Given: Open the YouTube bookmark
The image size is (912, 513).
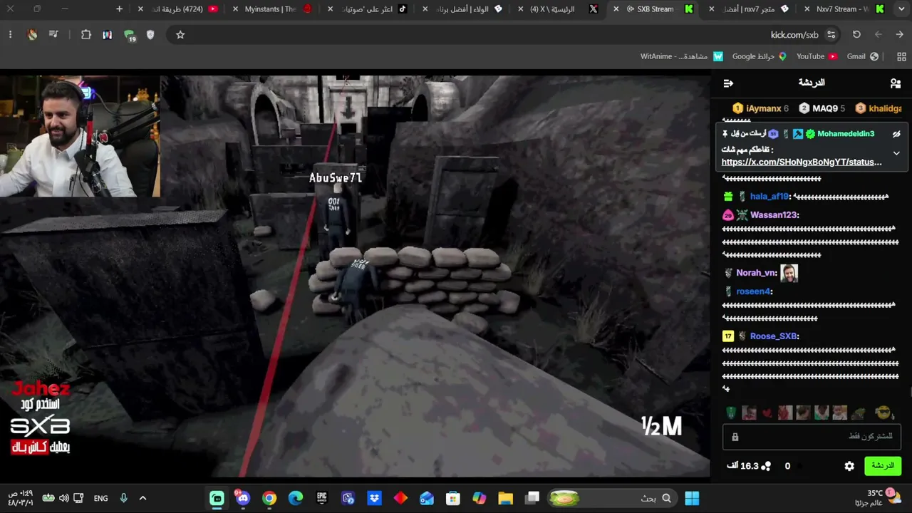Looking at the screenshot, I should pyautogui.click(x=817, y=57).
